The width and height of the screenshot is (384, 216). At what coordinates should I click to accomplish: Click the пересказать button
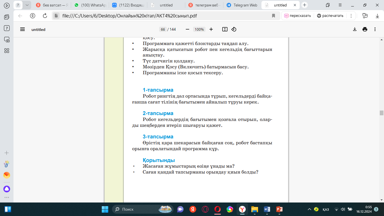click(297, 16)
